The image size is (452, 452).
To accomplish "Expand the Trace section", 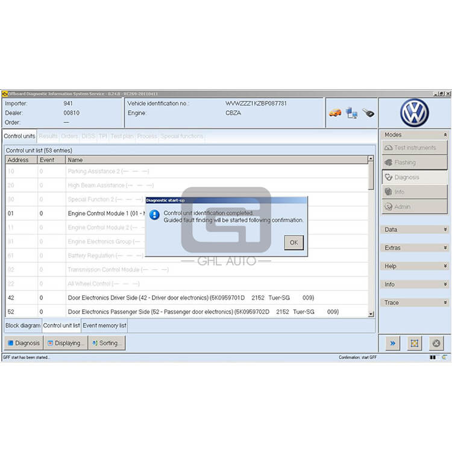I will [445, 303].
